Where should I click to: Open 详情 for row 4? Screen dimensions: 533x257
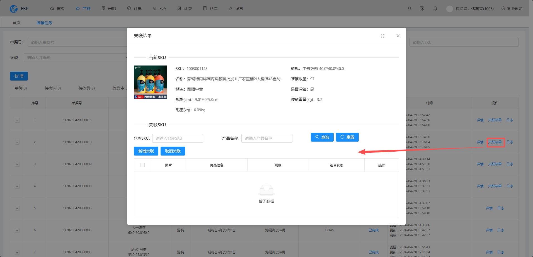pos(480,186)
